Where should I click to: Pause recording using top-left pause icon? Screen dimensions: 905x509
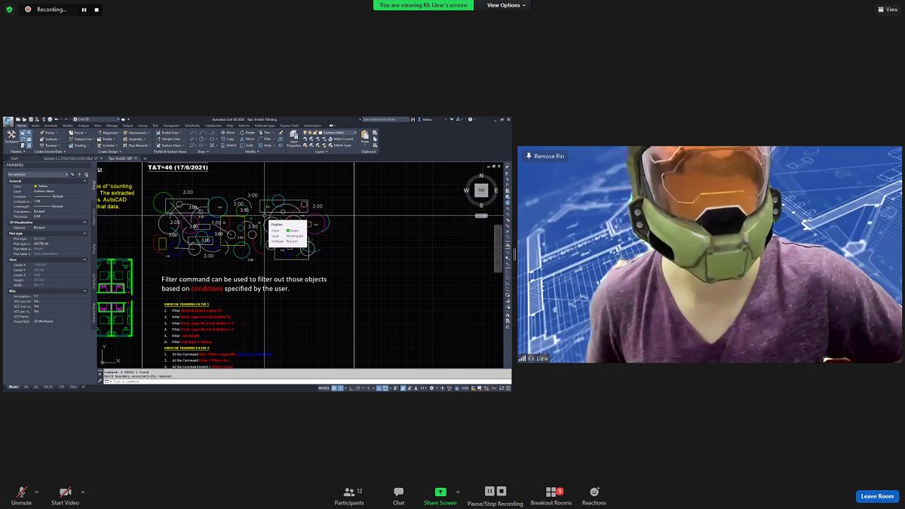tap(84, 10)
